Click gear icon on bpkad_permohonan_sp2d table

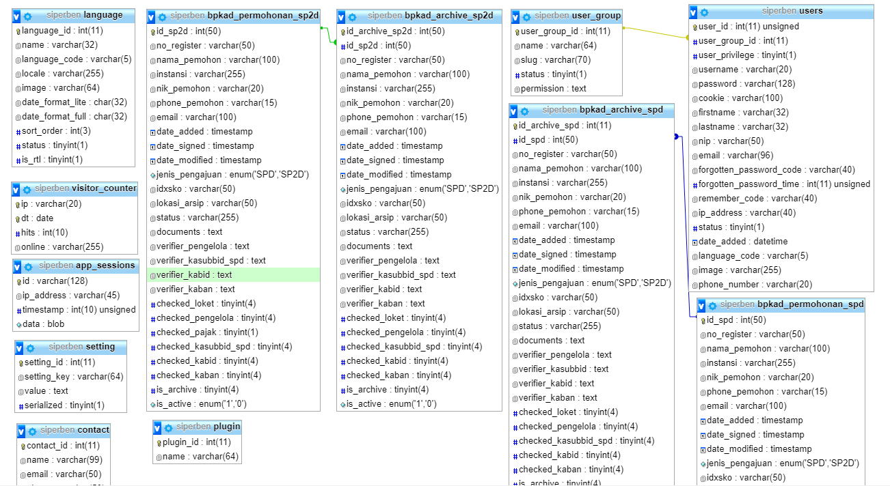163,16
